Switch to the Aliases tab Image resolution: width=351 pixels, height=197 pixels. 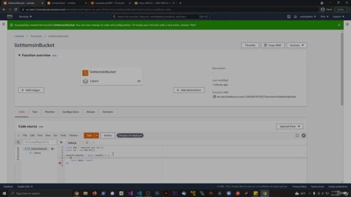click(x=90, y=112)
